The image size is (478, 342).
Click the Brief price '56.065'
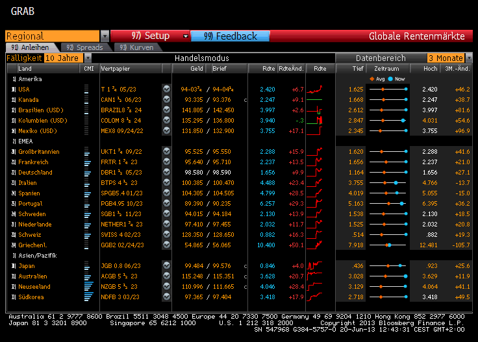pyautogui.click(x=221, y=245)
